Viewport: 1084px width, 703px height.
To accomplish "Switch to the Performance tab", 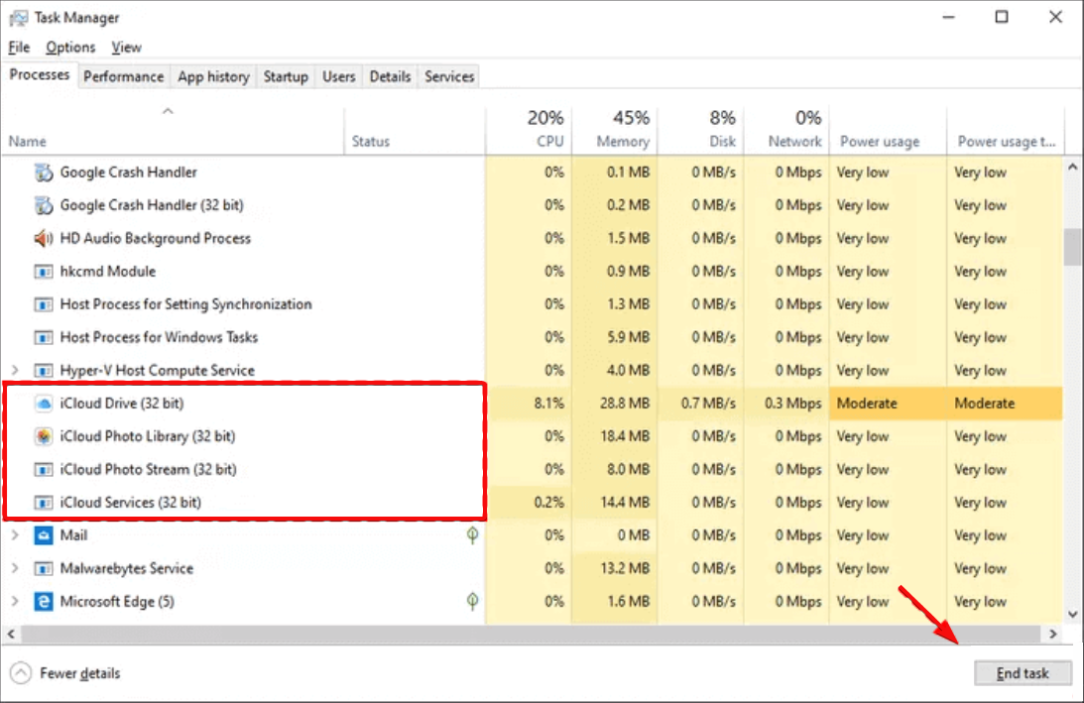I will pyautogui.click(x=123, y=76).
